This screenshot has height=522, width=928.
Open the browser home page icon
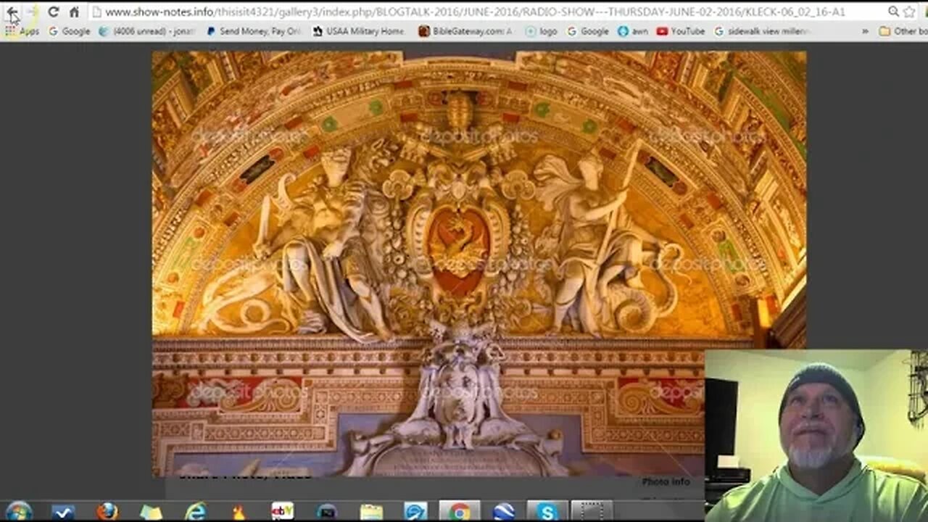pos(74,12)
